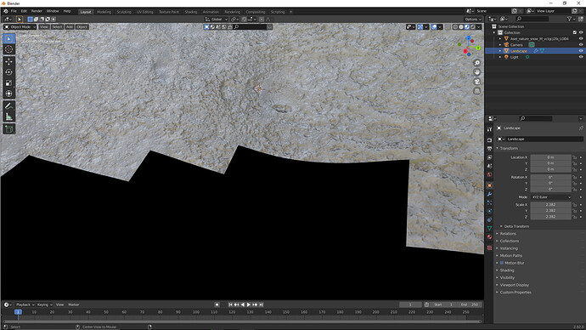
Task: Open the View Layer properties tab
Action: coord(489,157)
